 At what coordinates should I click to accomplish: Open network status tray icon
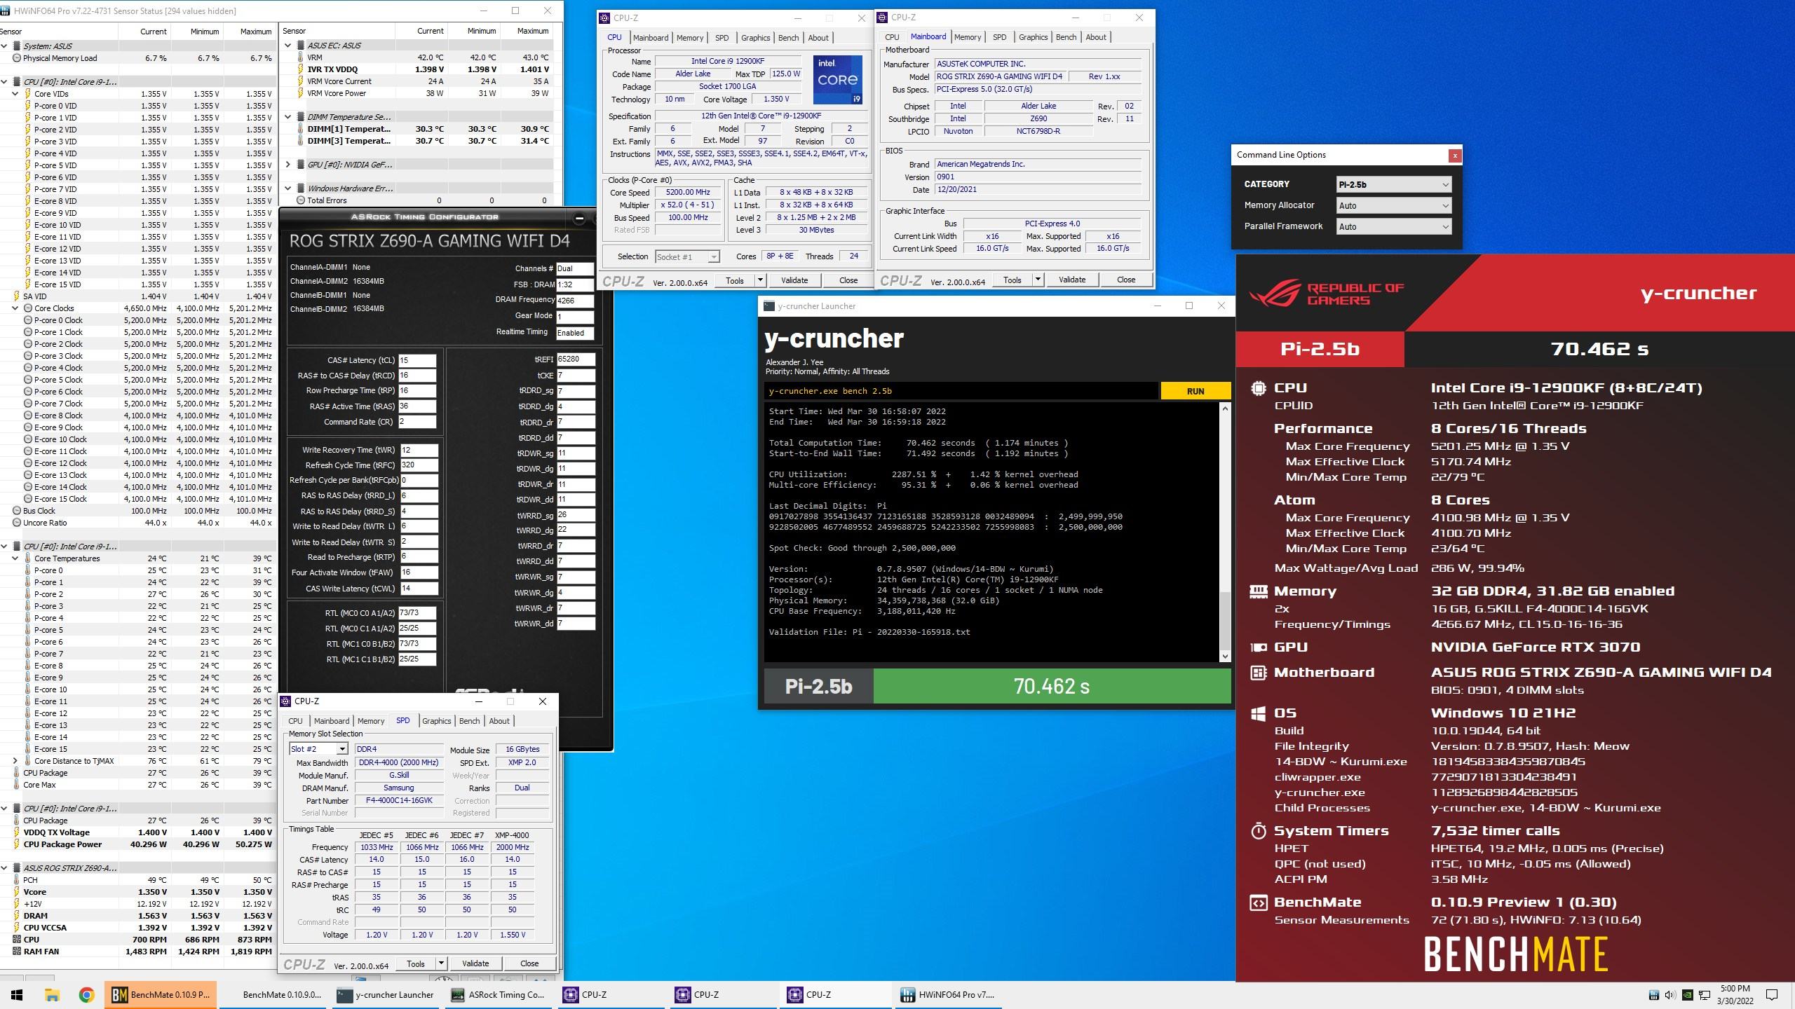[1704, 995]
